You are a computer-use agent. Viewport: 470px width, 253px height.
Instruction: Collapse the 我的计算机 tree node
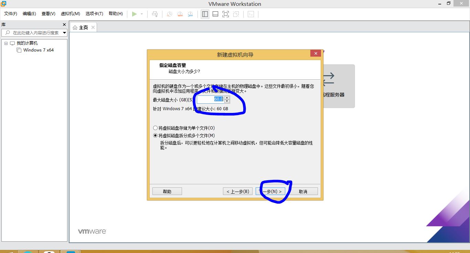pos(6,43)
